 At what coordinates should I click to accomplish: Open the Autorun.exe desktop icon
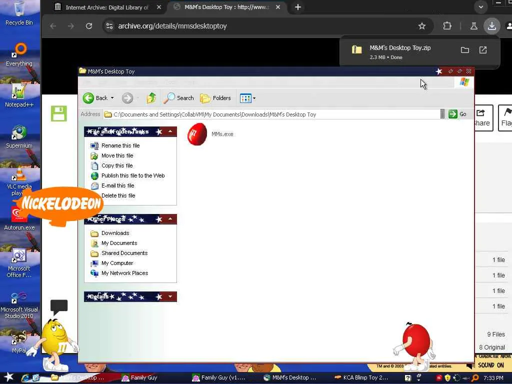[19, 219]
